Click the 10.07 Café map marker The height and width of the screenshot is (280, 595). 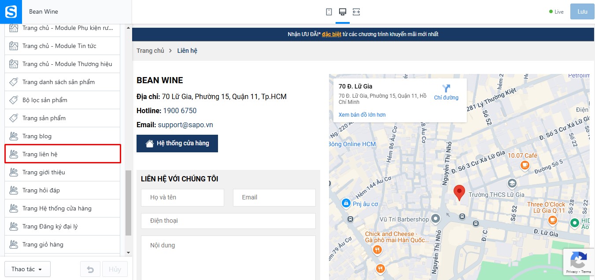point(524,165)
